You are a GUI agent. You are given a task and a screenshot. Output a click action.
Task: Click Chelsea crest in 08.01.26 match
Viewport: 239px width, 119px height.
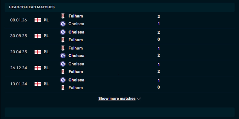click(63, 24)
